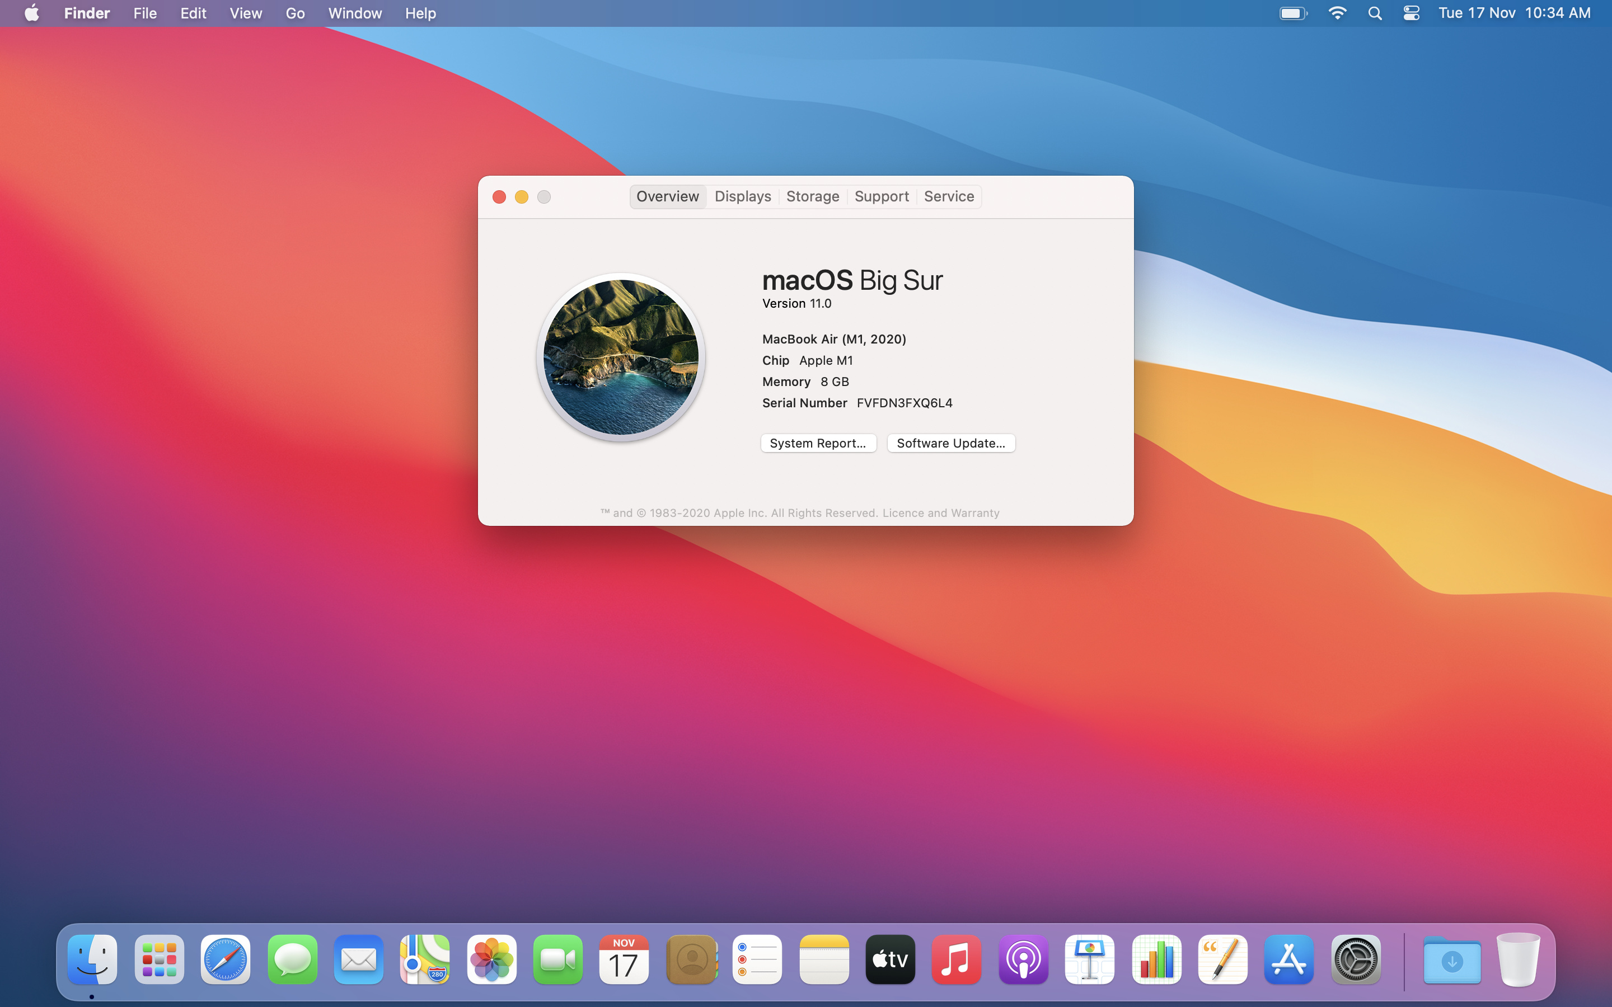Open Control Centre in menu bar

(1412, 13)
